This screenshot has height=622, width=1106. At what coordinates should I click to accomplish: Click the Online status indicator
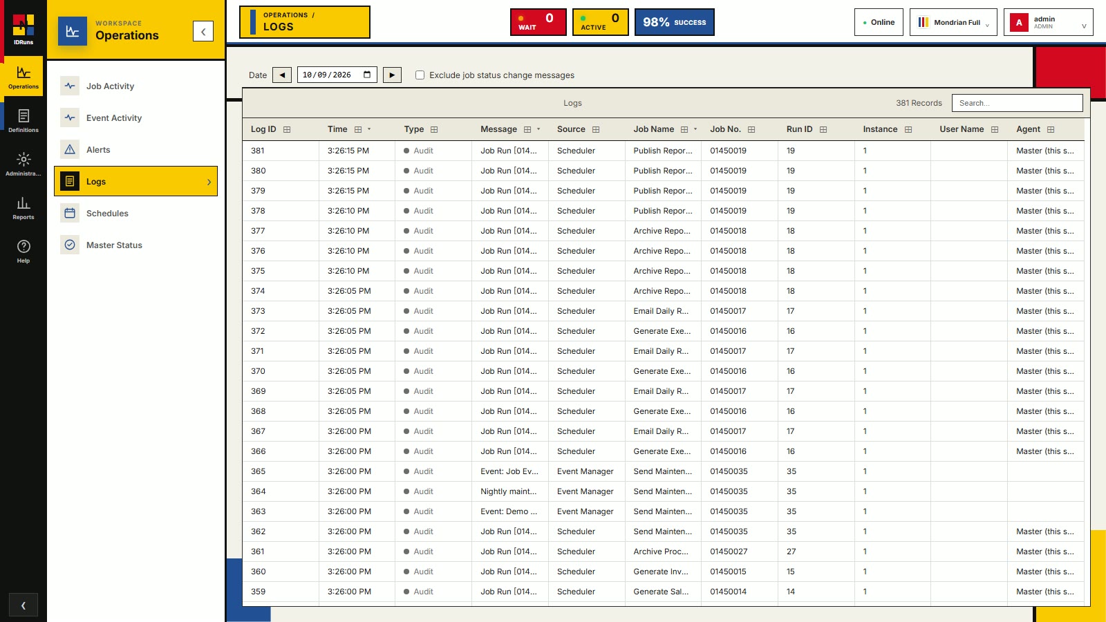click(x=879, y=22)
